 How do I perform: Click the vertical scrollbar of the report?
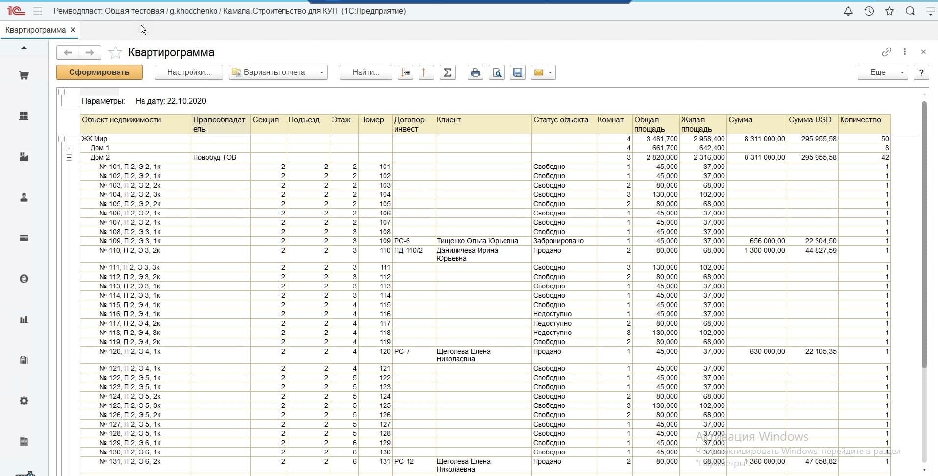[x=924, y=235]
